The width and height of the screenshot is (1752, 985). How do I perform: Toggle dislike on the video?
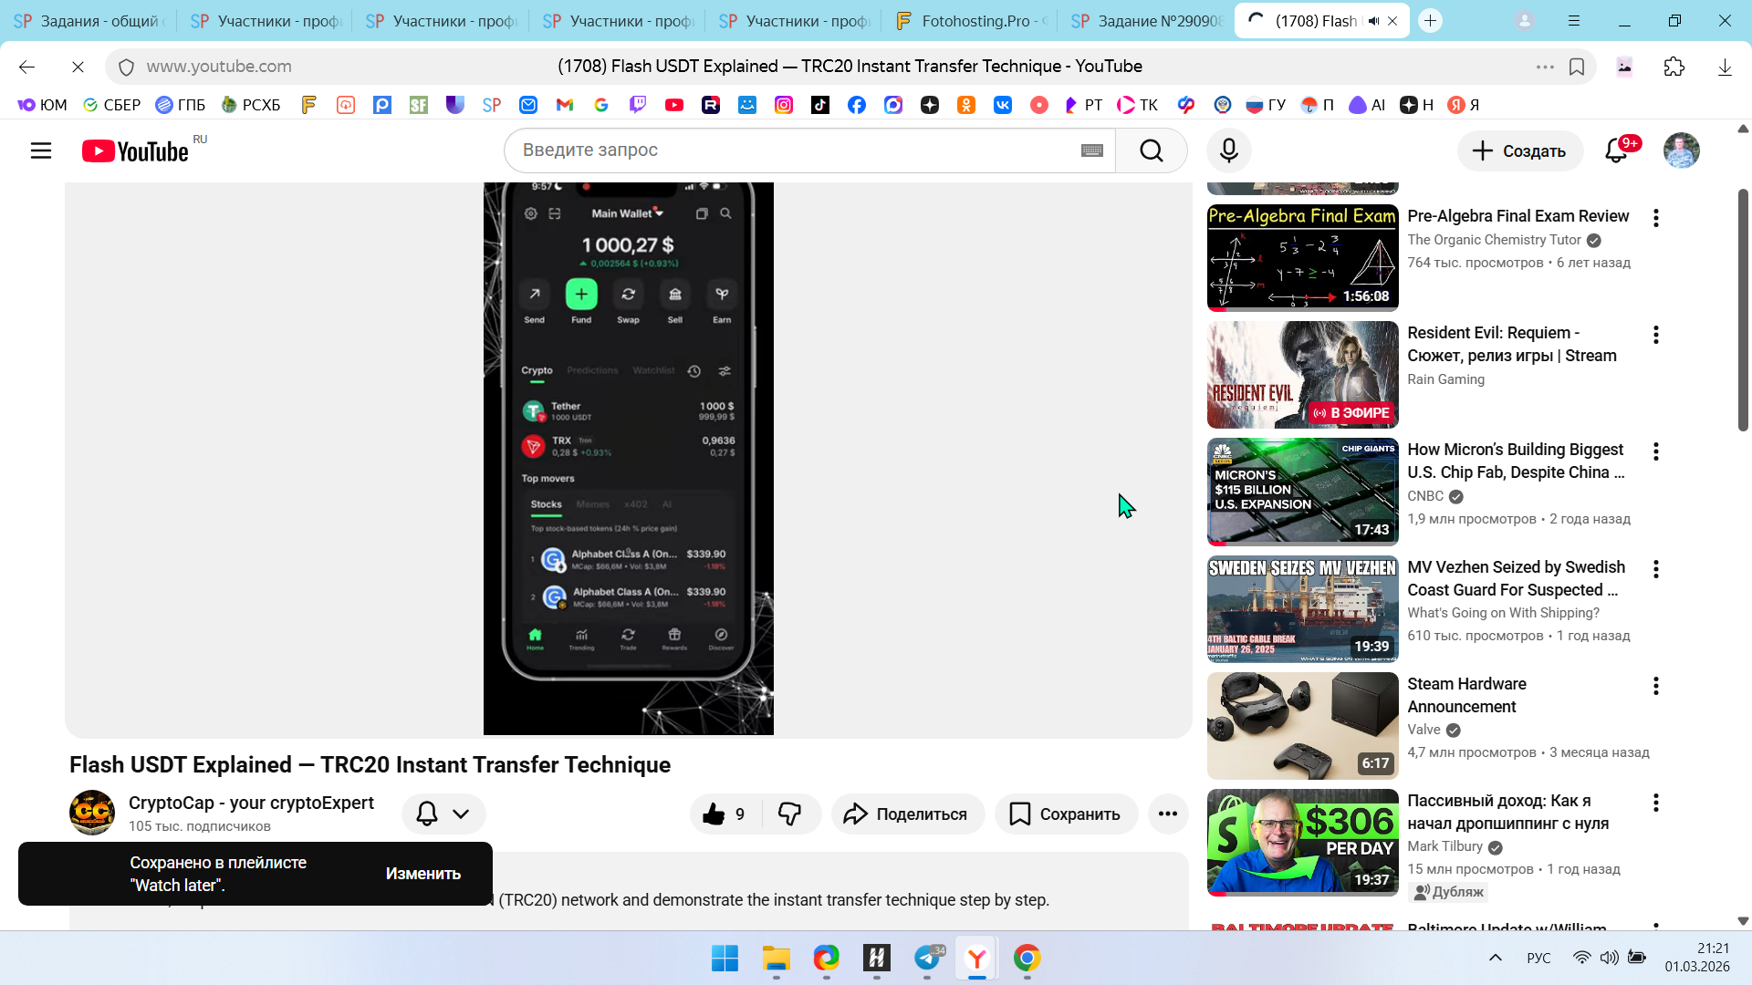pos(789,814)
